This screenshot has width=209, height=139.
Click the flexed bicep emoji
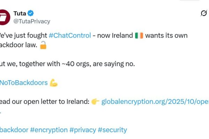pyautogui.click(x=54, y=83)
